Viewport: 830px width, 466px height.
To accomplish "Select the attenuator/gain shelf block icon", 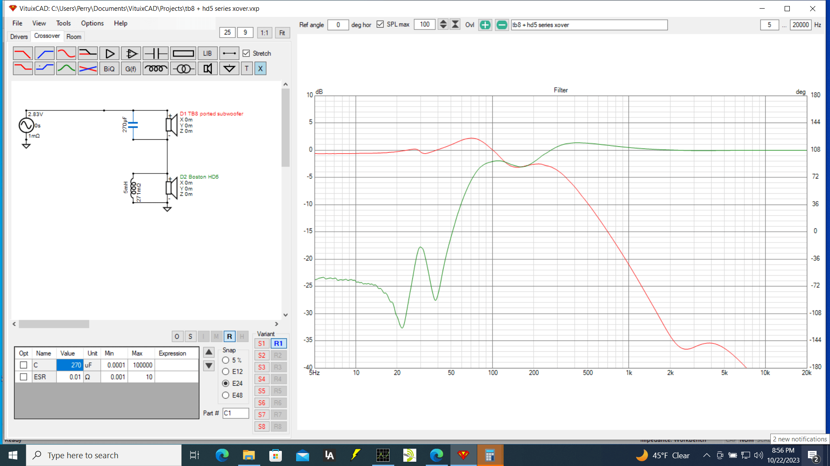I will 87,54.
